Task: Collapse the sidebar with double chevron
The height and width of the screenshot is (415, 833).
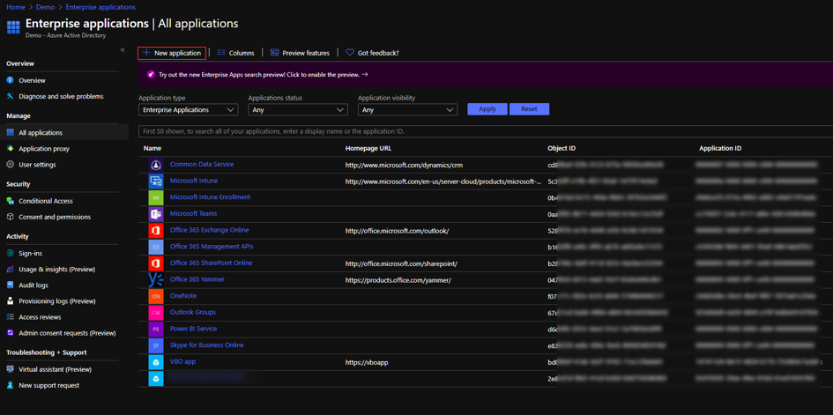Action: click(123, 49)
